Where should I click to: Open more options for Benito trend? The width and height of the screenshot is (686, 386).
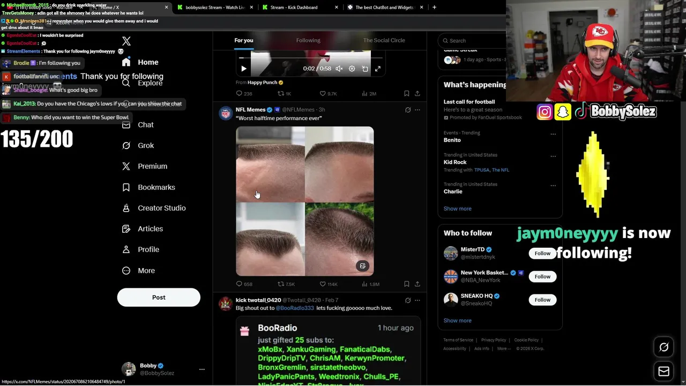click(553, 134)
